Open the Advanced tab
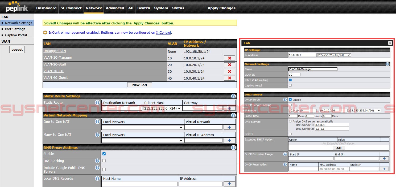The image size is (396, 187). (x=115, y=8)
